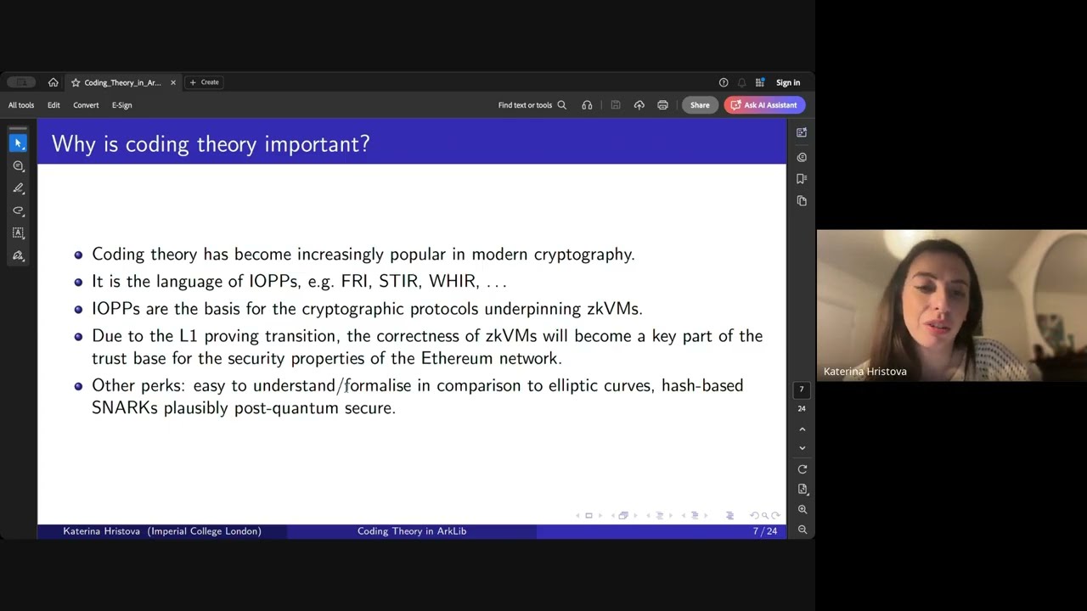Select the freehand draw lasso tool
1087x611 pixels.
tap(19, 210)
